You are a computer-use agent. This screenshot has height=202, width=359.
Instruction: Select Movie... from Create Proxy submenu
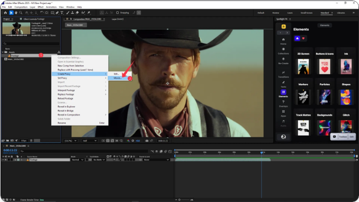pyautogui.click(x=117, y=78)
